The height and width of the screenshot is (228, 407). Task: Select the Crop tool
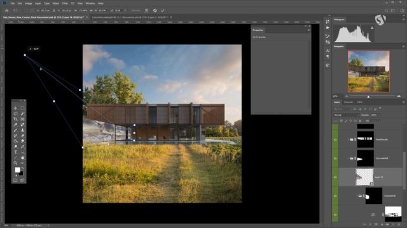15,119
